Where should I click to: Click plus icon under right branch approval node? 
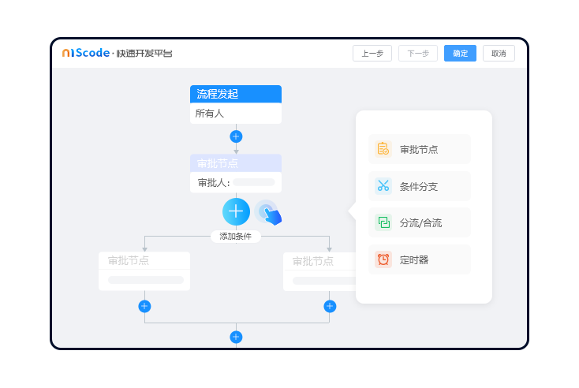pos(330,306)
